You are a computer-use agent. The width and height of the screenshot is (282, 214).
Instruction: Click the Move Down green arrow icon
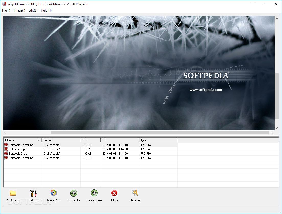pos(94,193)
